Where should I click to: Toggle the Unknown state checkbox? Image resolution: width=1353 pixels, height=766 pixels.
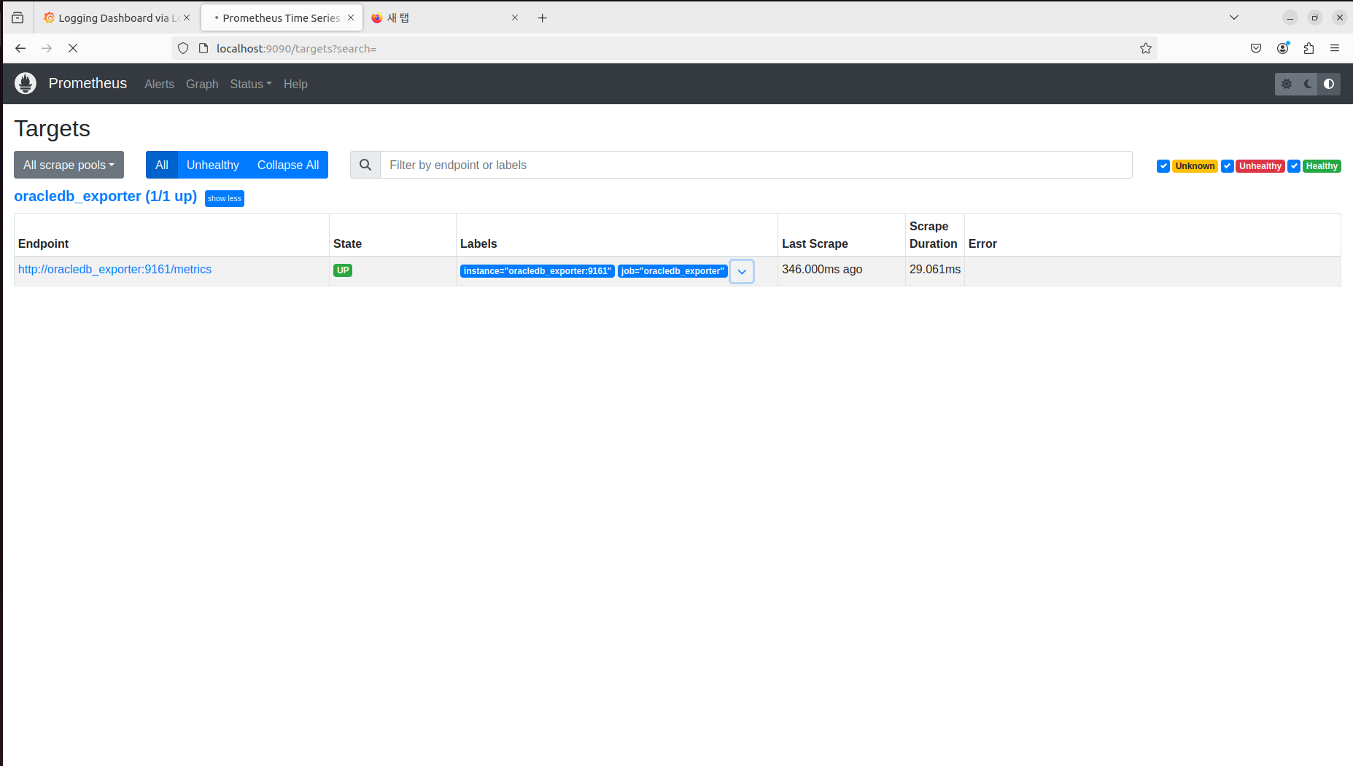pos(1163,166)
